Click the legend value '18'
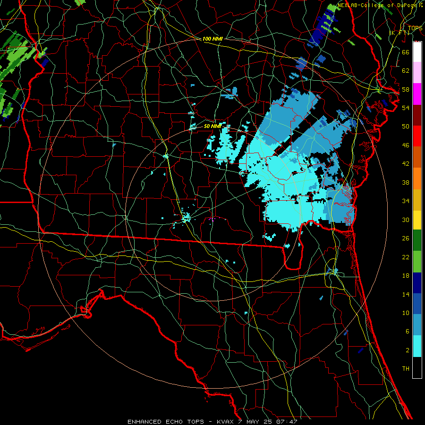Viewport: 425px width, 425px height. point(406,276)
